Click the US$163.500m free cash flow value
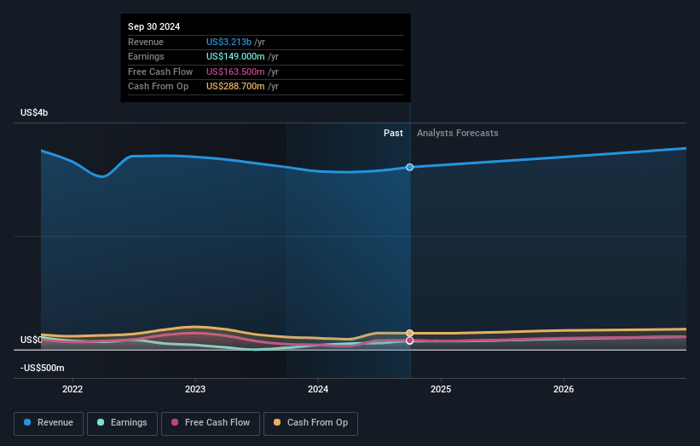Viewport: 700px width, 446px height. click(235, 71)
